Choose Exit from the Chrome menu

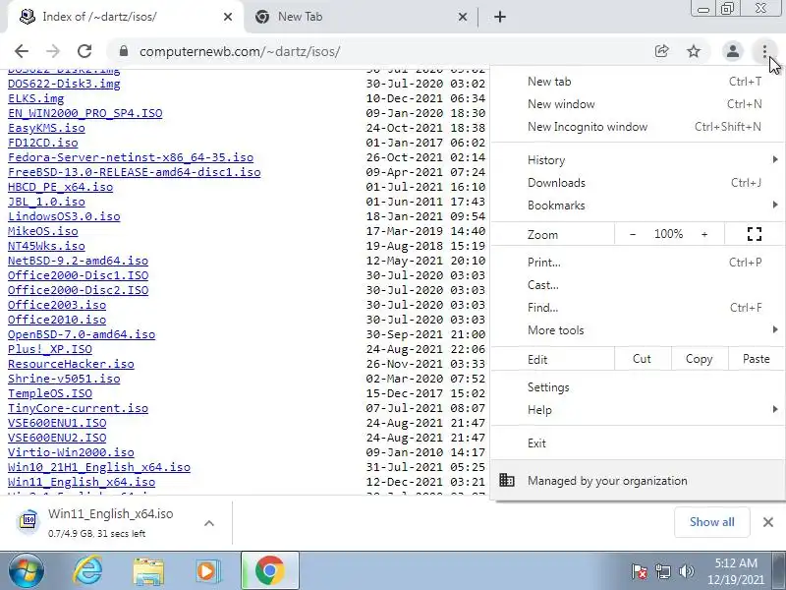(x=638, y=443)
